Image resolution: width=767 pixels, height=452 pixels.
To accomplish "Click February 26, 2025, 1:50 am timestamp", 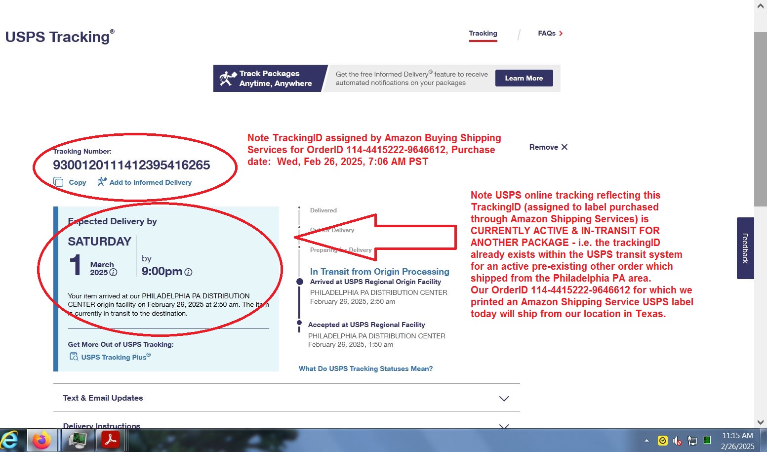I will (x=351, y=344).
